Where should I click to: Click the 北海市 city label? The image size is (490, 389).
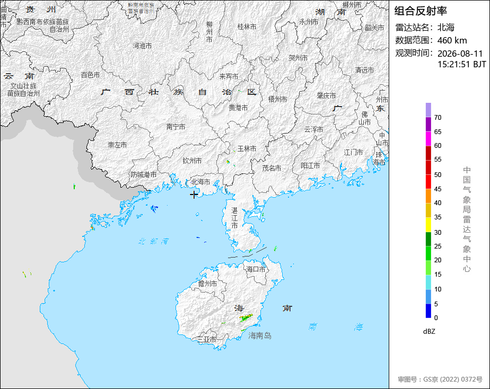(200, 182)
